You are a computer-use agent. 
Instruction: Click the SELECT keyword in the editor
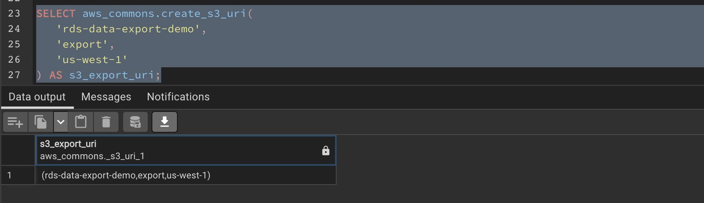click(x=56, y=13)
